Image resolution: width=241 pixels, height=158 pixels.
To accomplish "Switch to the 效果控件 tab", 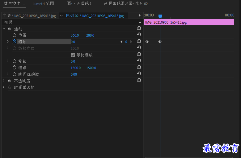I will coord(12,4).
